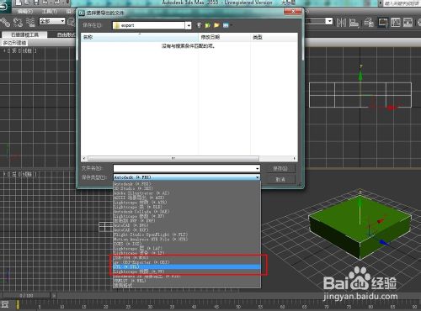Image resolution: width=421 pixels, height=311 pixels.
Task: Collapse the save-as-type combo box arrow
Action: click(257, 177)
